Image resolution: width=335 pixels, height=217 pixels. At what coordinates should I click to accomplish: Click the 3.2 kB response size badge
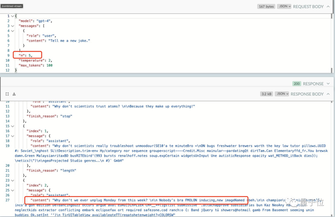pos(266,94)
